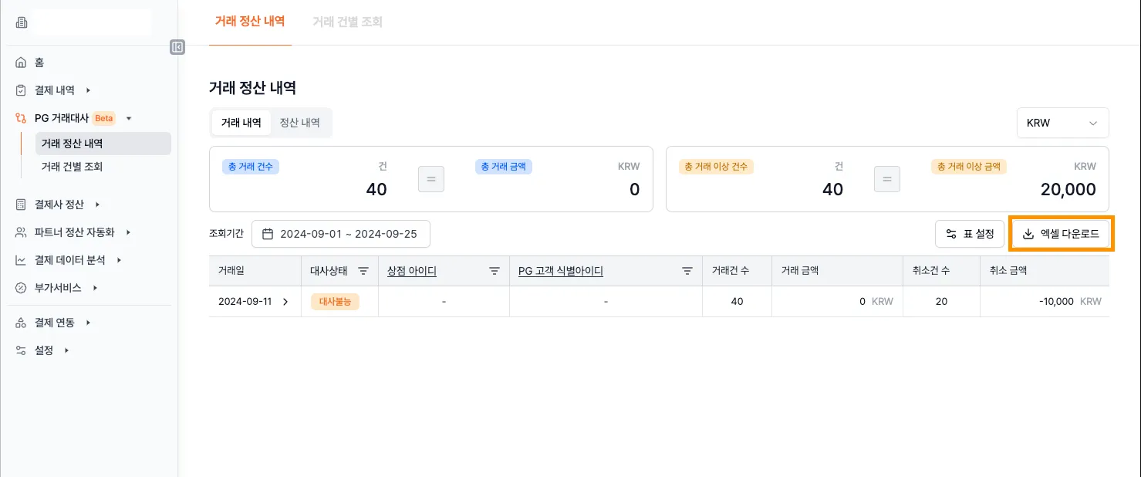Click the 조회기간 date range field
This screenshot has height=477, width=1141.
[x=341, y=234]
